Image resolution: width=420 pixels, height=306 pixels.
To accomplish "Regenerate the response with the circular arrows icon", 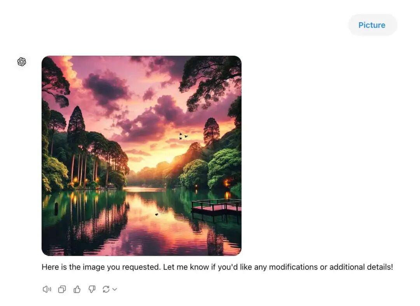I will [106, 289].
